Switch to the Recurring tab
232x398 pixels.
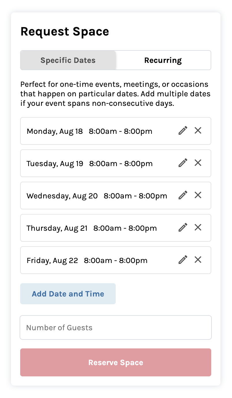coord(163,60)
